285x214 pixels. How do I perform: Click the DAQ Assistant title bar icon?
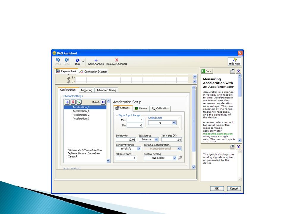54,53
